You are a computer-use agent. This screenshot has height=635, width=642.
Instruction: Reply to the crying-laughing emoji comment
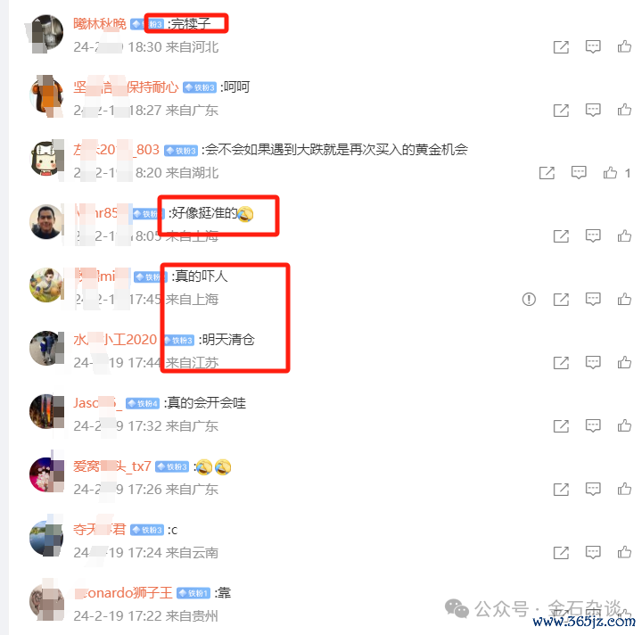click(x=592, y=489)
